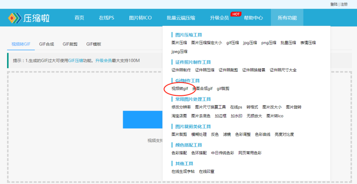Expand the 所有功能 menu
The height and width of the screenshot is (184, 357).
[x=287, y=18]
